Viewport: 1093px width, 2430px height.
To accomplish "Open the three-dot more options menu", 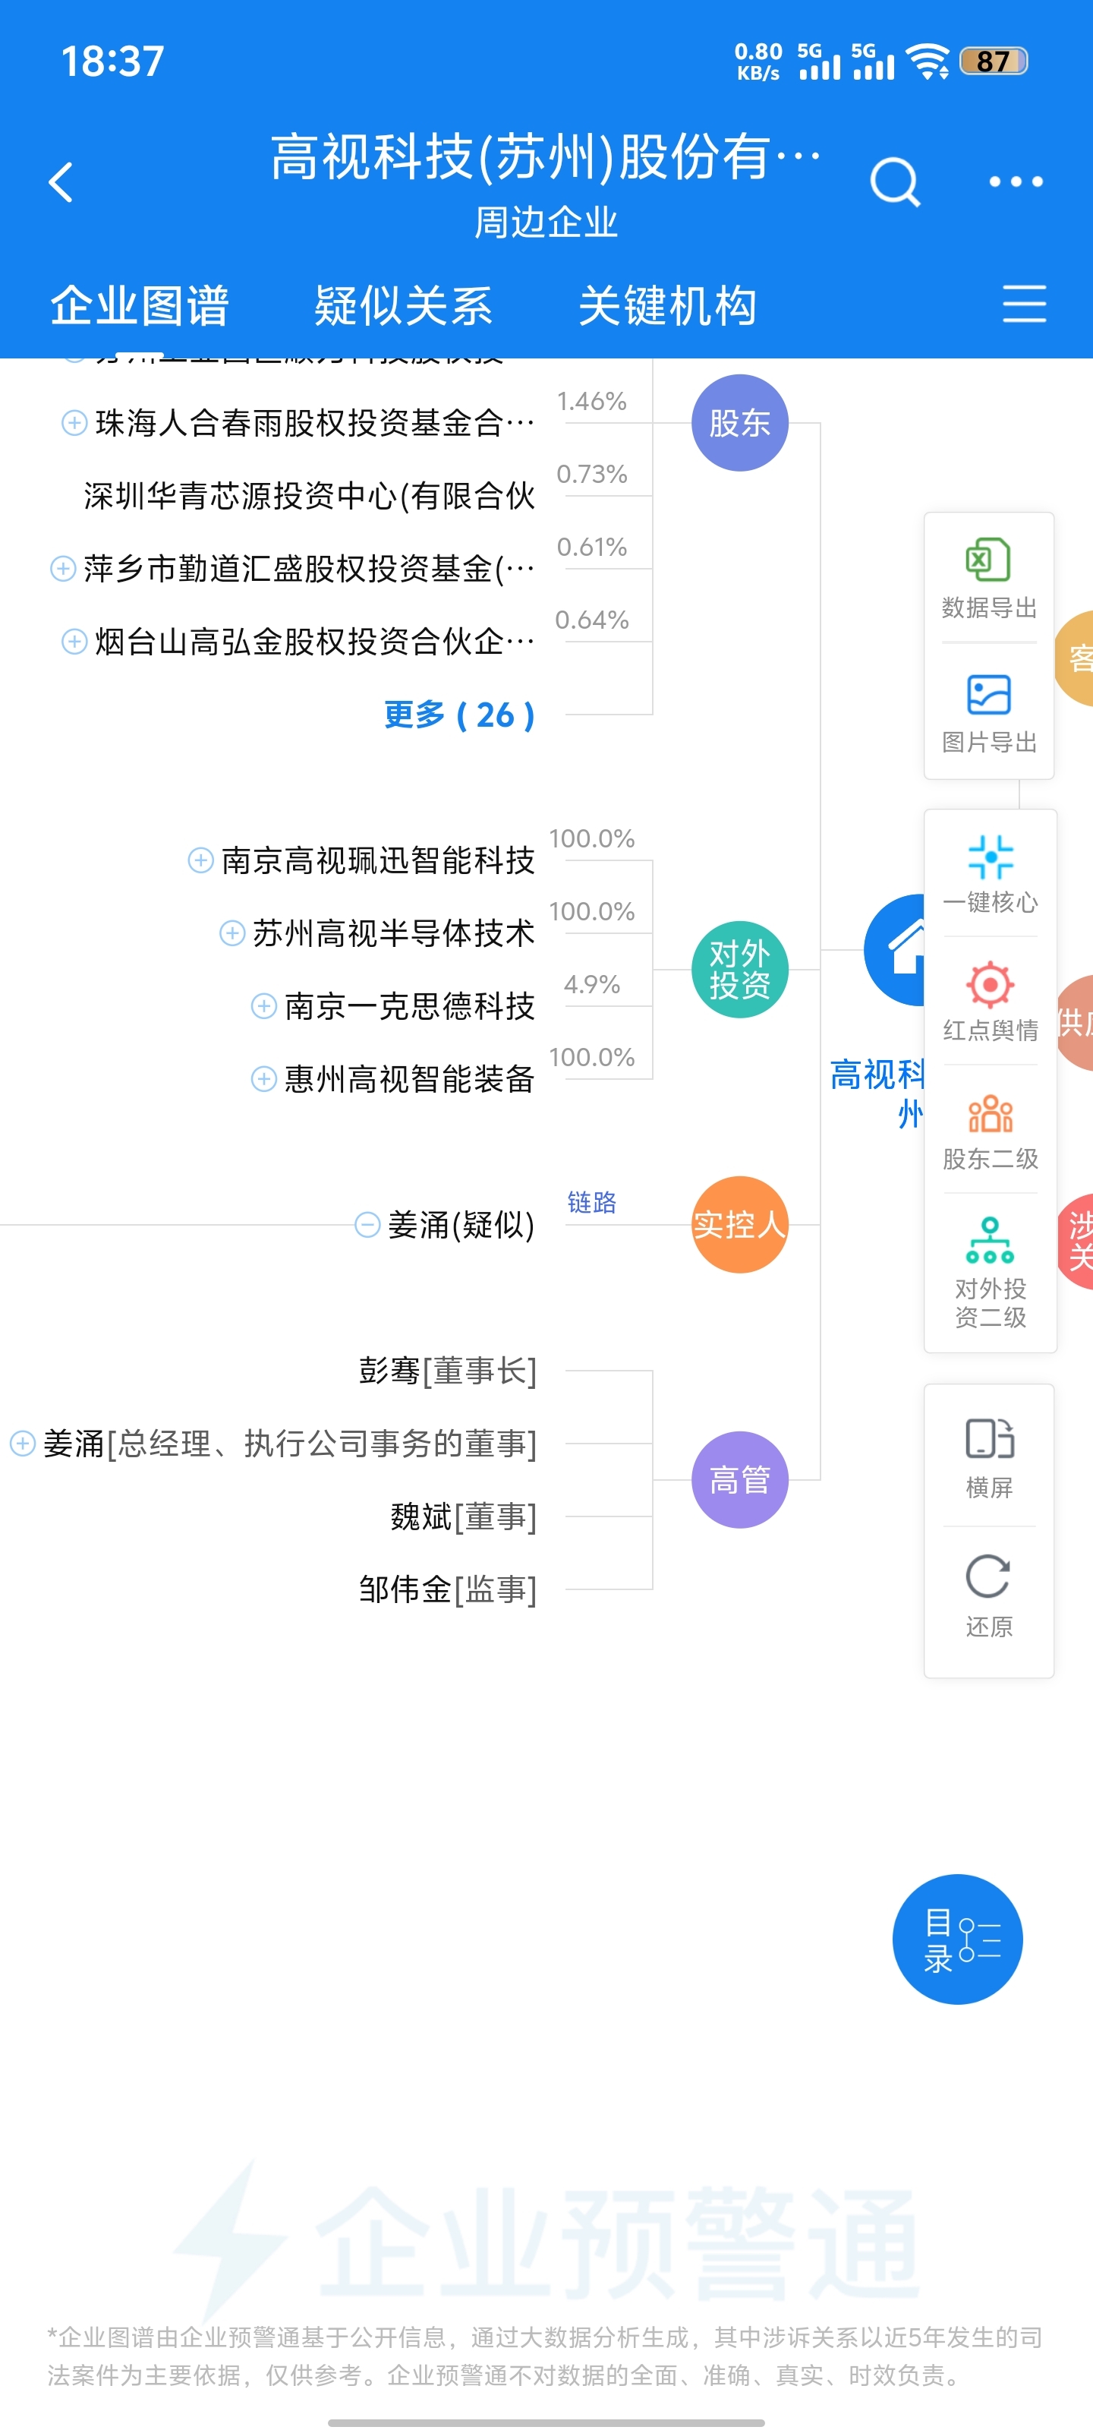I will (1016, 181).
